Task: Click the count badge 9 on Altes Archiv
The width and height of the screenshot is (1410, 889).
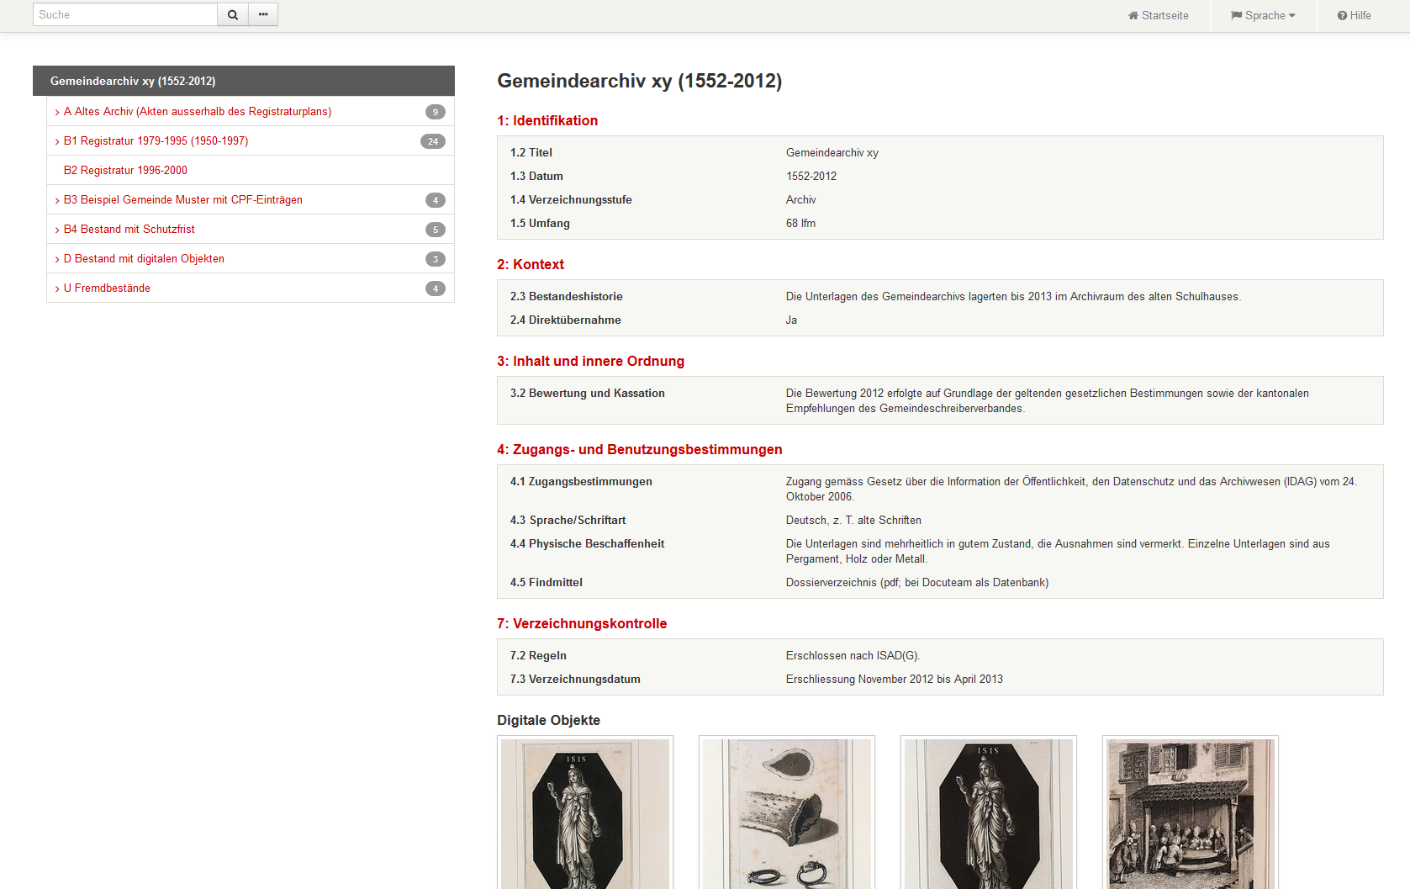Action: coord(435,112)
